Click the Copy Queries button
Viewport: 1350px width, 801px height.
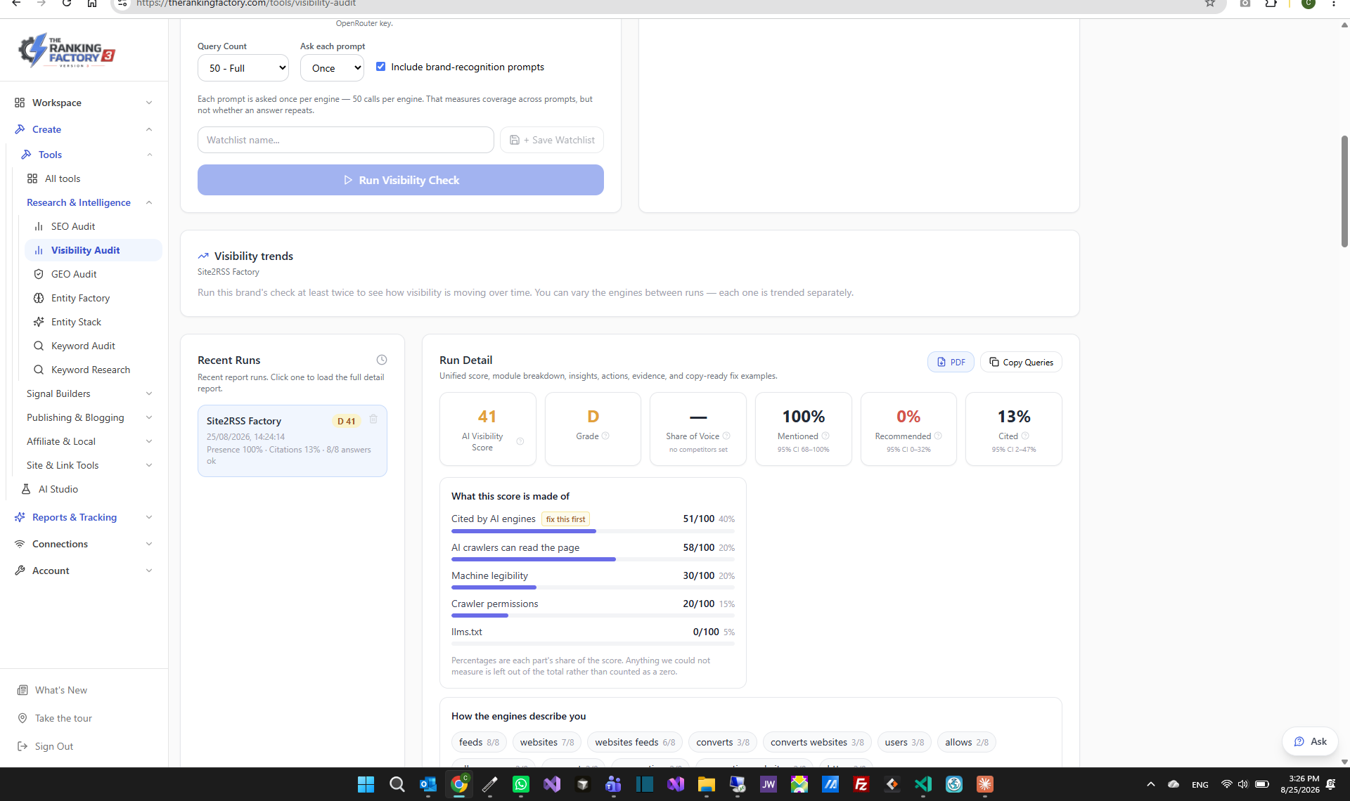[1021, 362]
